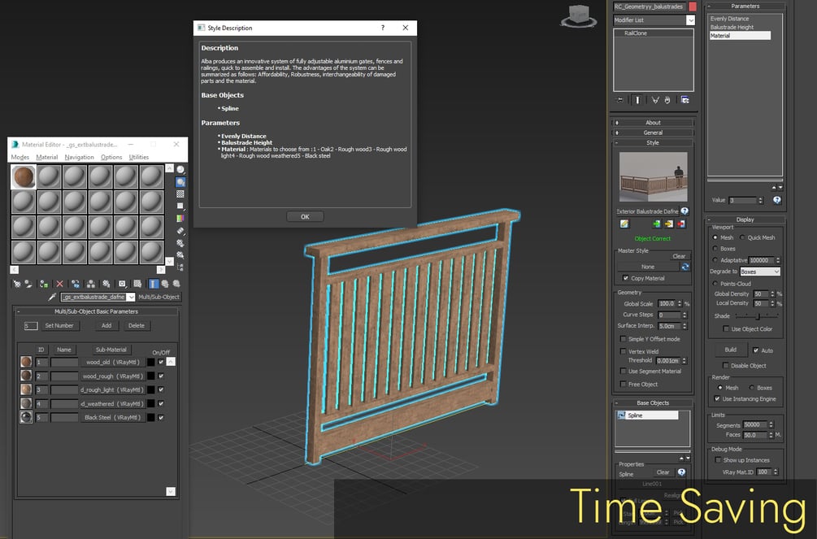Image resolution: width=817 pixels, height=539 pixels.
Task: Click refresh icon next to Master Style None
Action: tap(685, 267)
